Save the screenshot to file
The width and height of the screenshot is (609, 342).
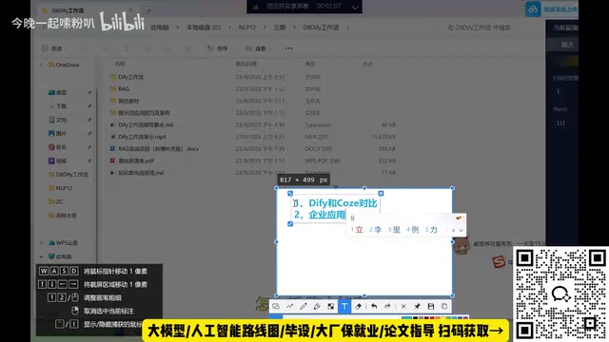pos(431,306)
